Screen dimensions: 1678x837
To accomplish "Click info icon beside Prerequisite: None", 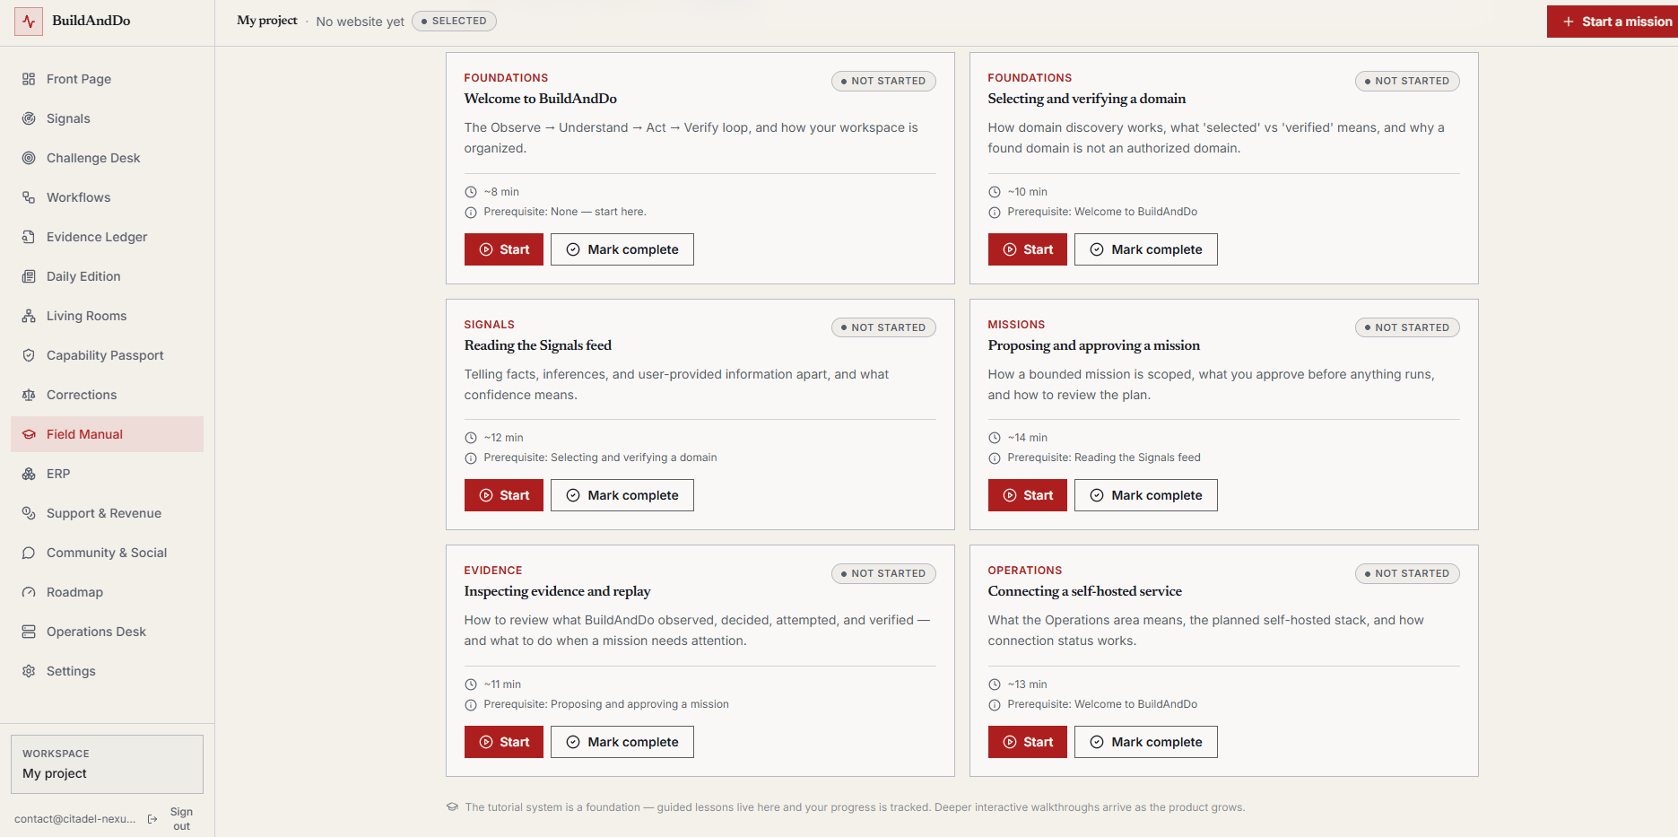I will (471, 213).
